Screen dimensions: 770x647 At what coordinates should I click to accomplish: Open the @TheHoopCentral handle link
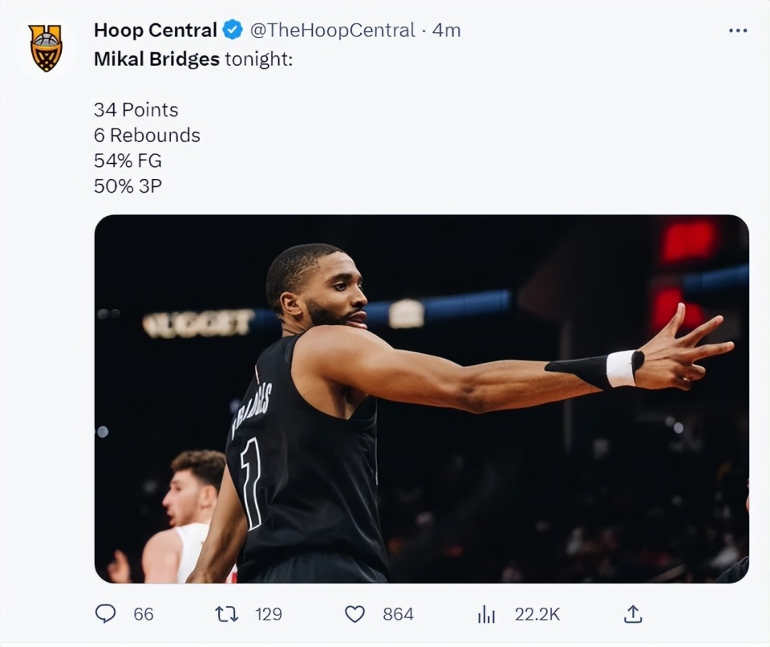click(332, 31)
